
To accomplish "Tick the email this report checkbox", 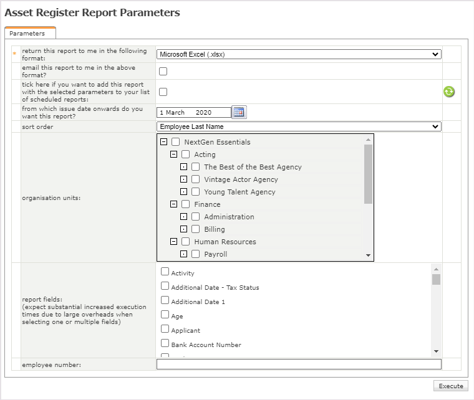I will coord(163,71).
